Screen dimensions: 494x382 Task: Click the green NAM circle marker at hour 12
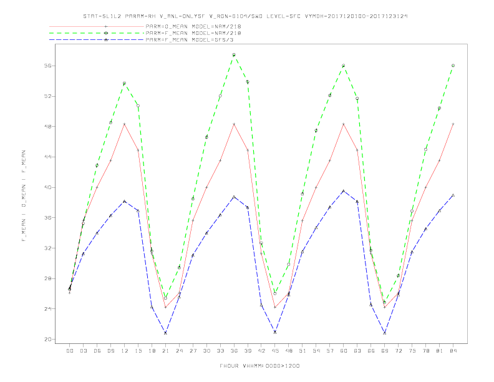[125, 83]
